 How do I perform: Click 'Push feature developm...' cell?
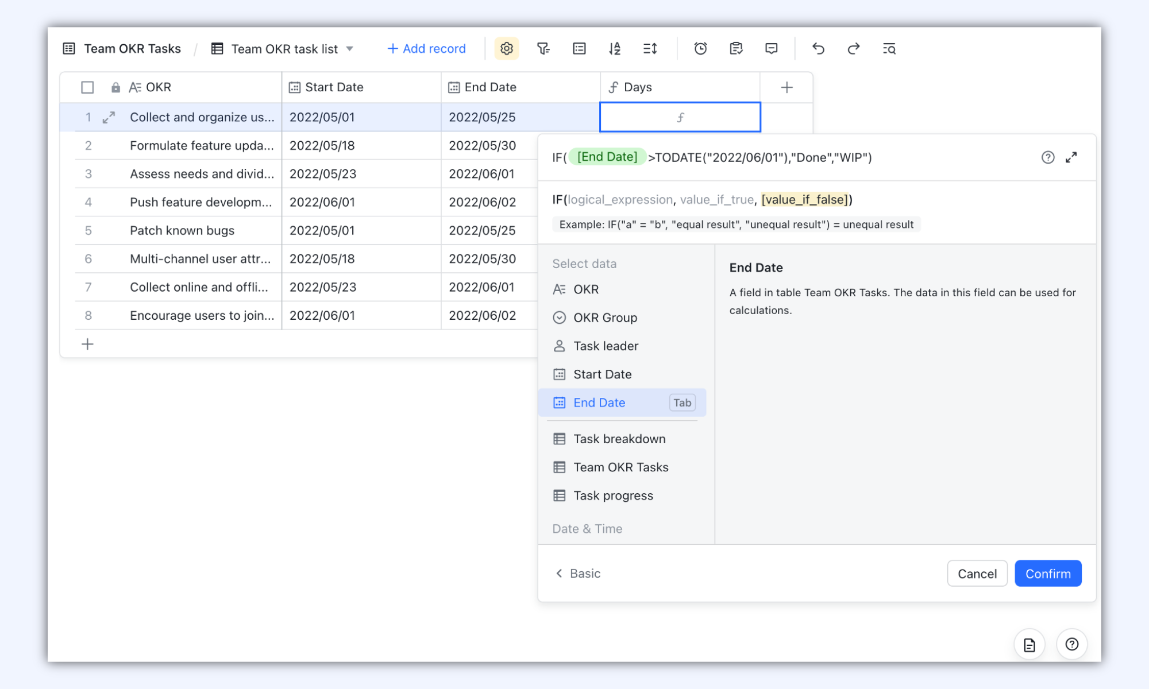tap(202, 202)
